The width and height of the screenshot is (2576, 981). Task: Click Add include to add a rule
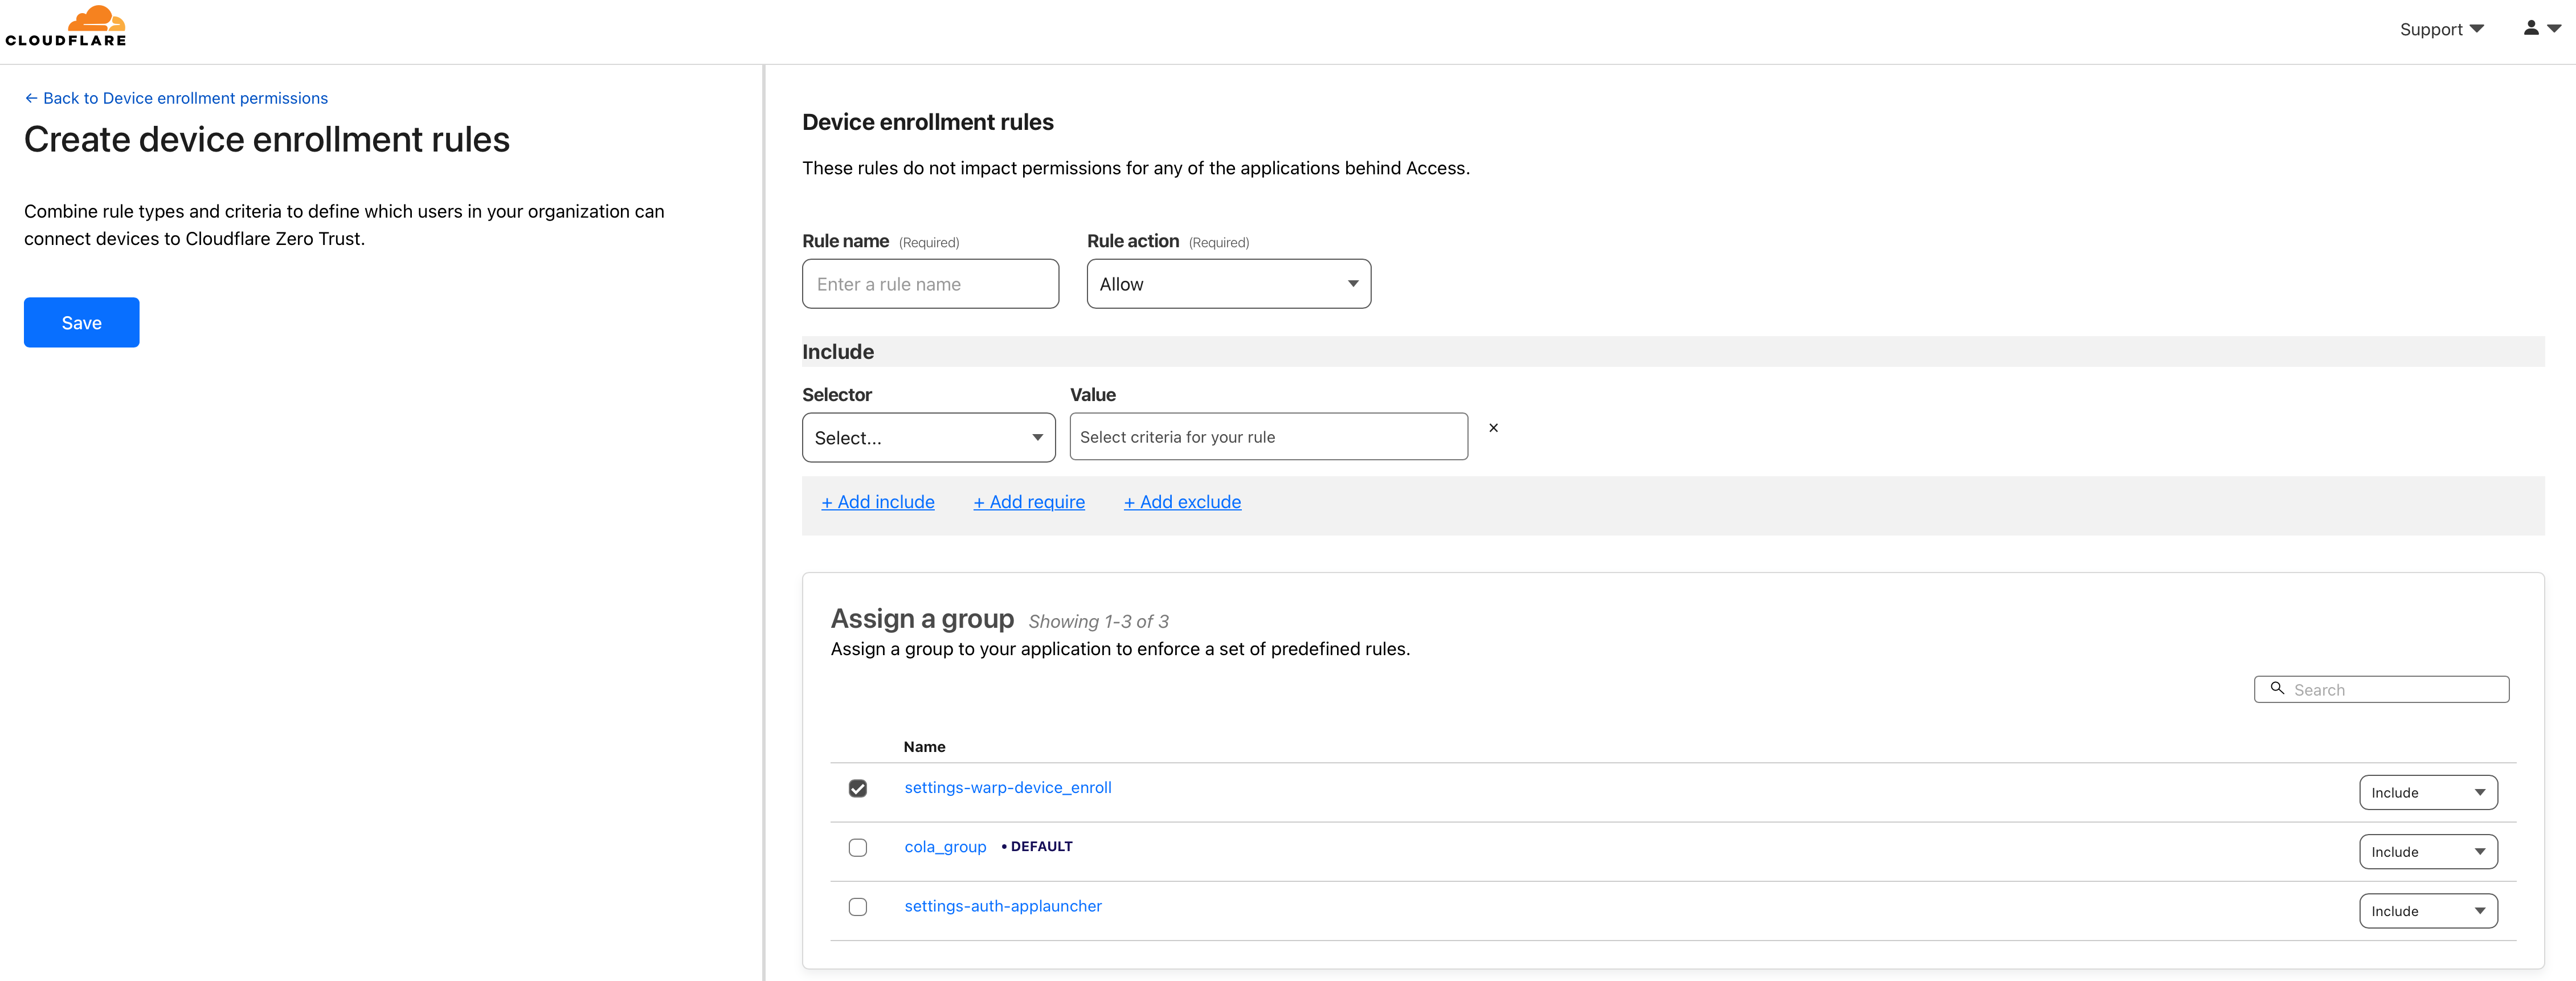[877, 501]
